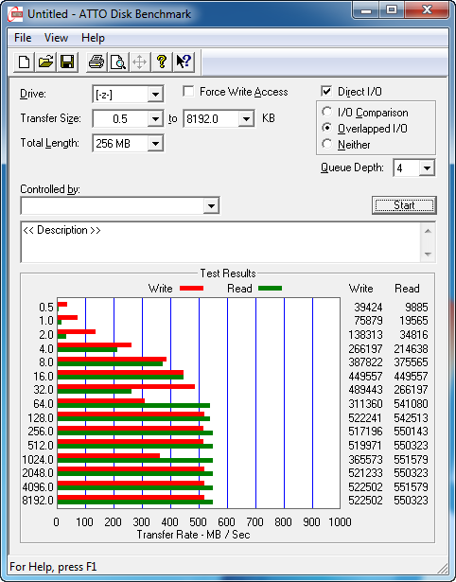Open the View menu

coord(56,38)
